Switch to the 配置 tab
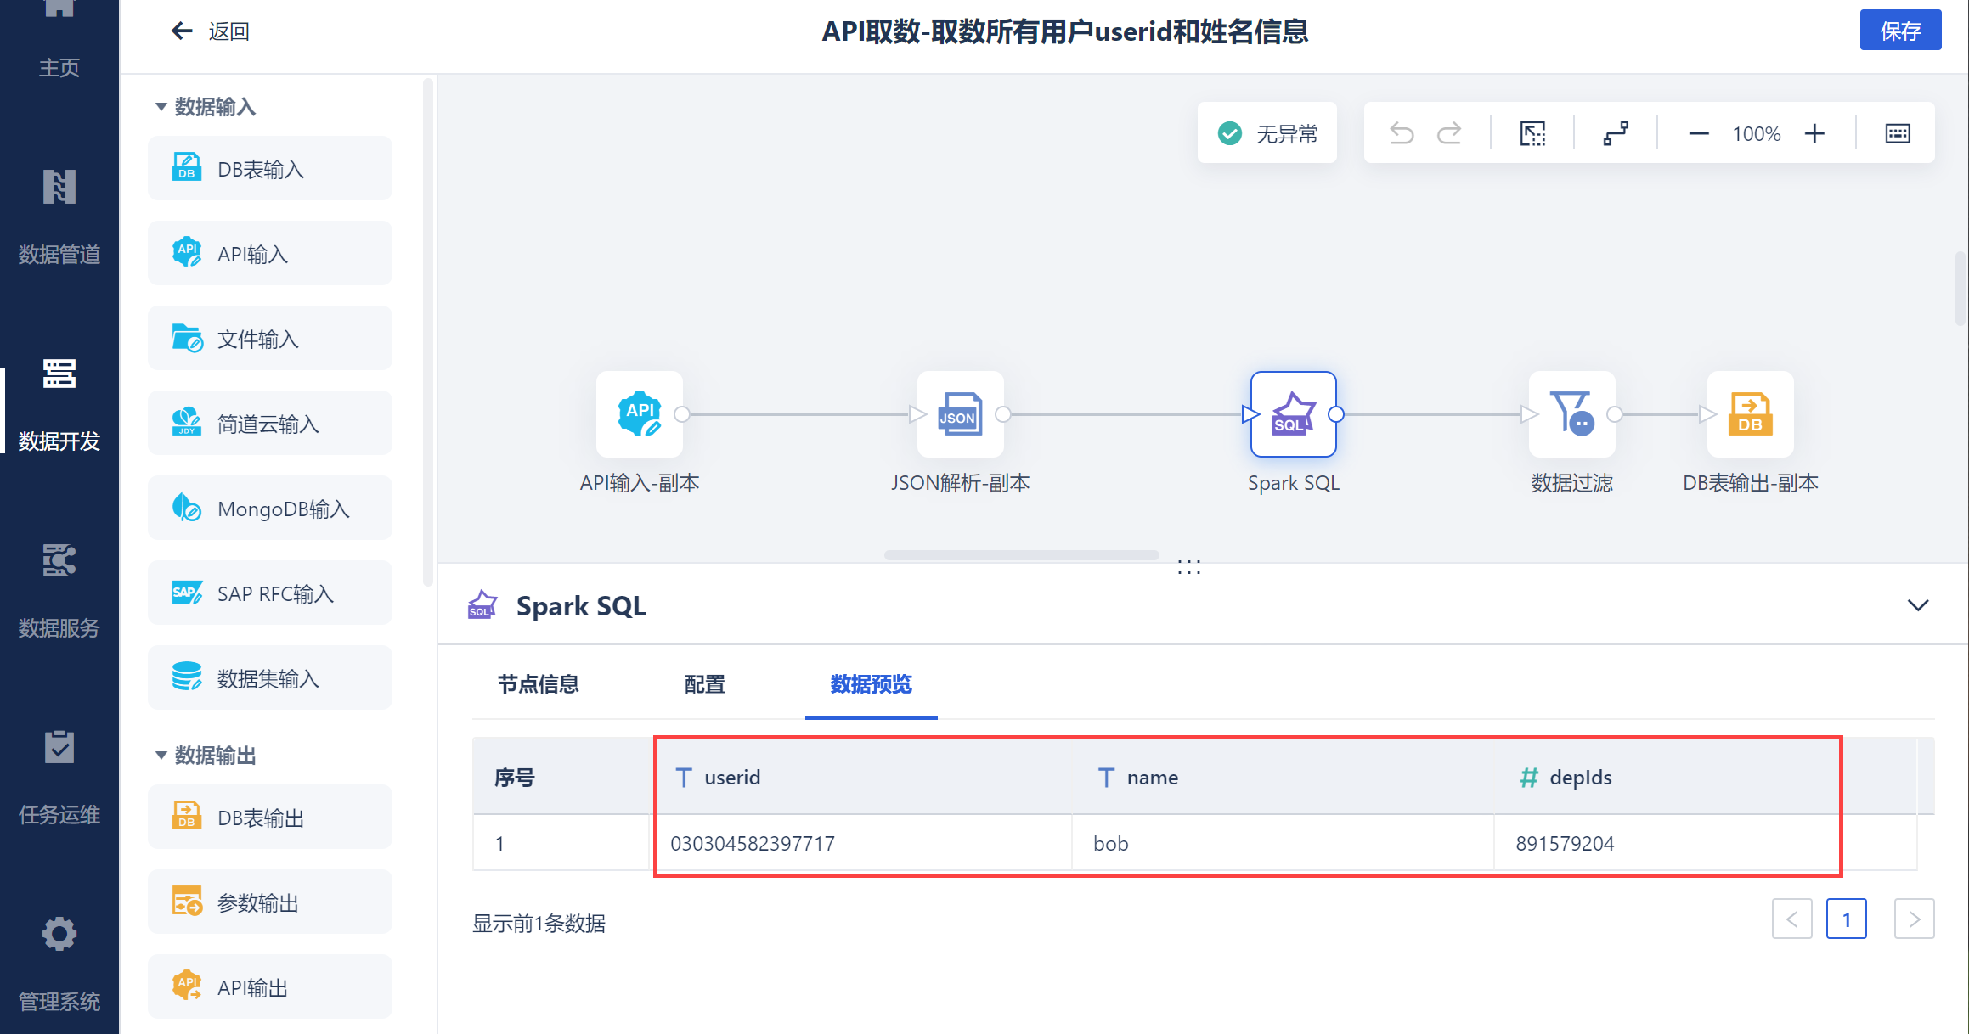 [704, 684]
